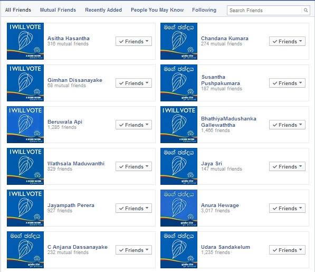Click the search magnifier icon
315x272 pixels.
tap(306, 10)
